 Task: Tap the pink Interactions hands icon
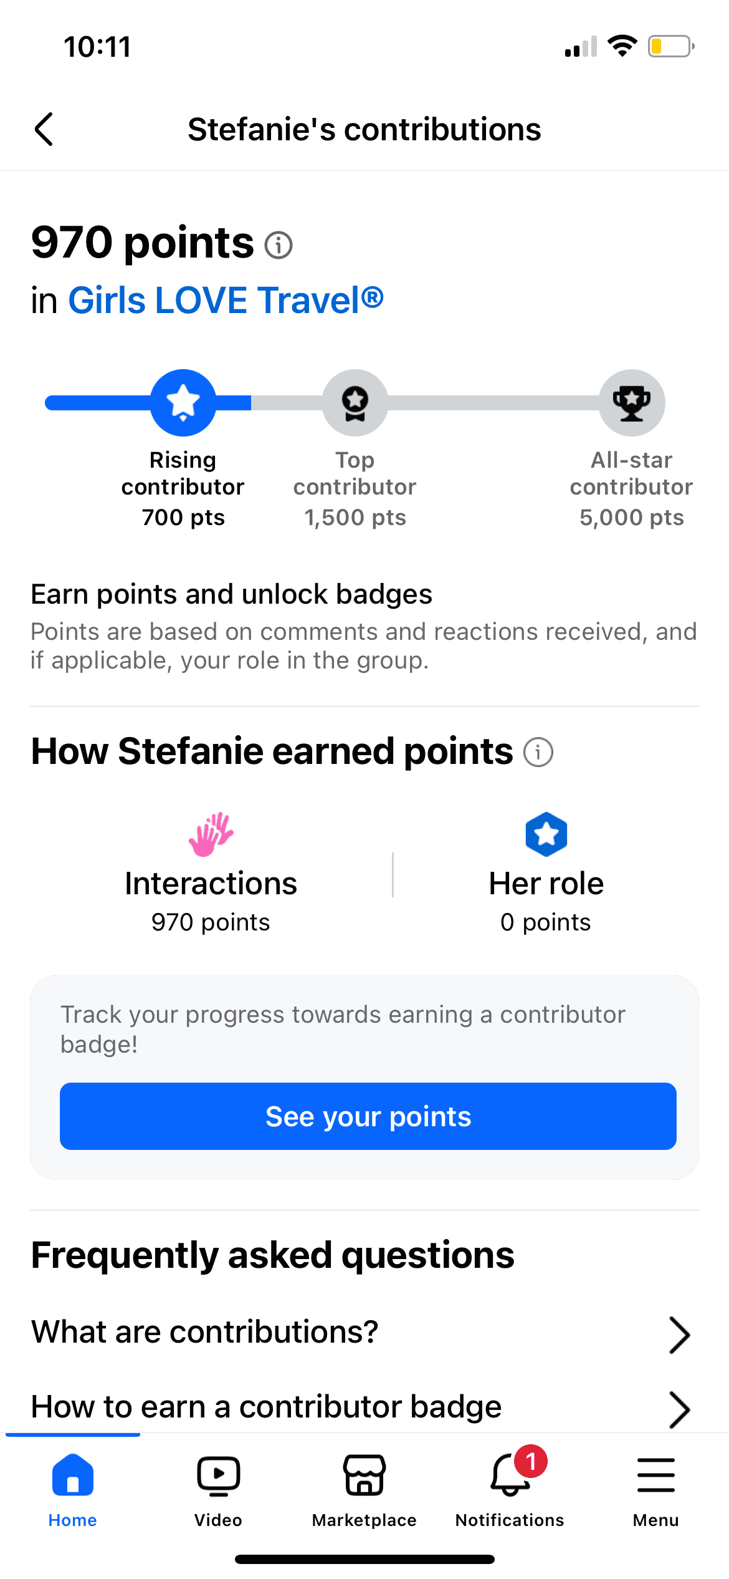coord(211,834)
